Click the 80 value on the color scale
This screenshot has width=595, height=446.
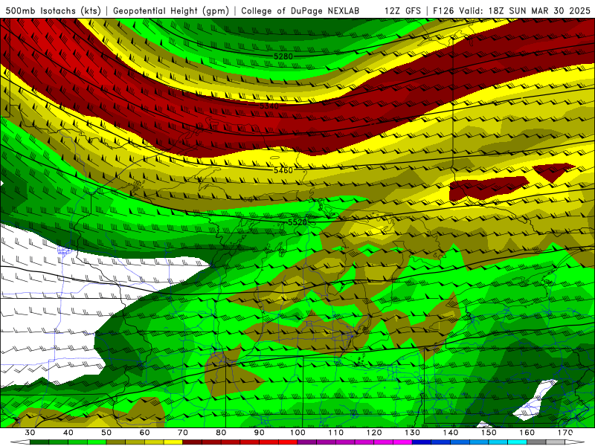(x=221, y=433)
